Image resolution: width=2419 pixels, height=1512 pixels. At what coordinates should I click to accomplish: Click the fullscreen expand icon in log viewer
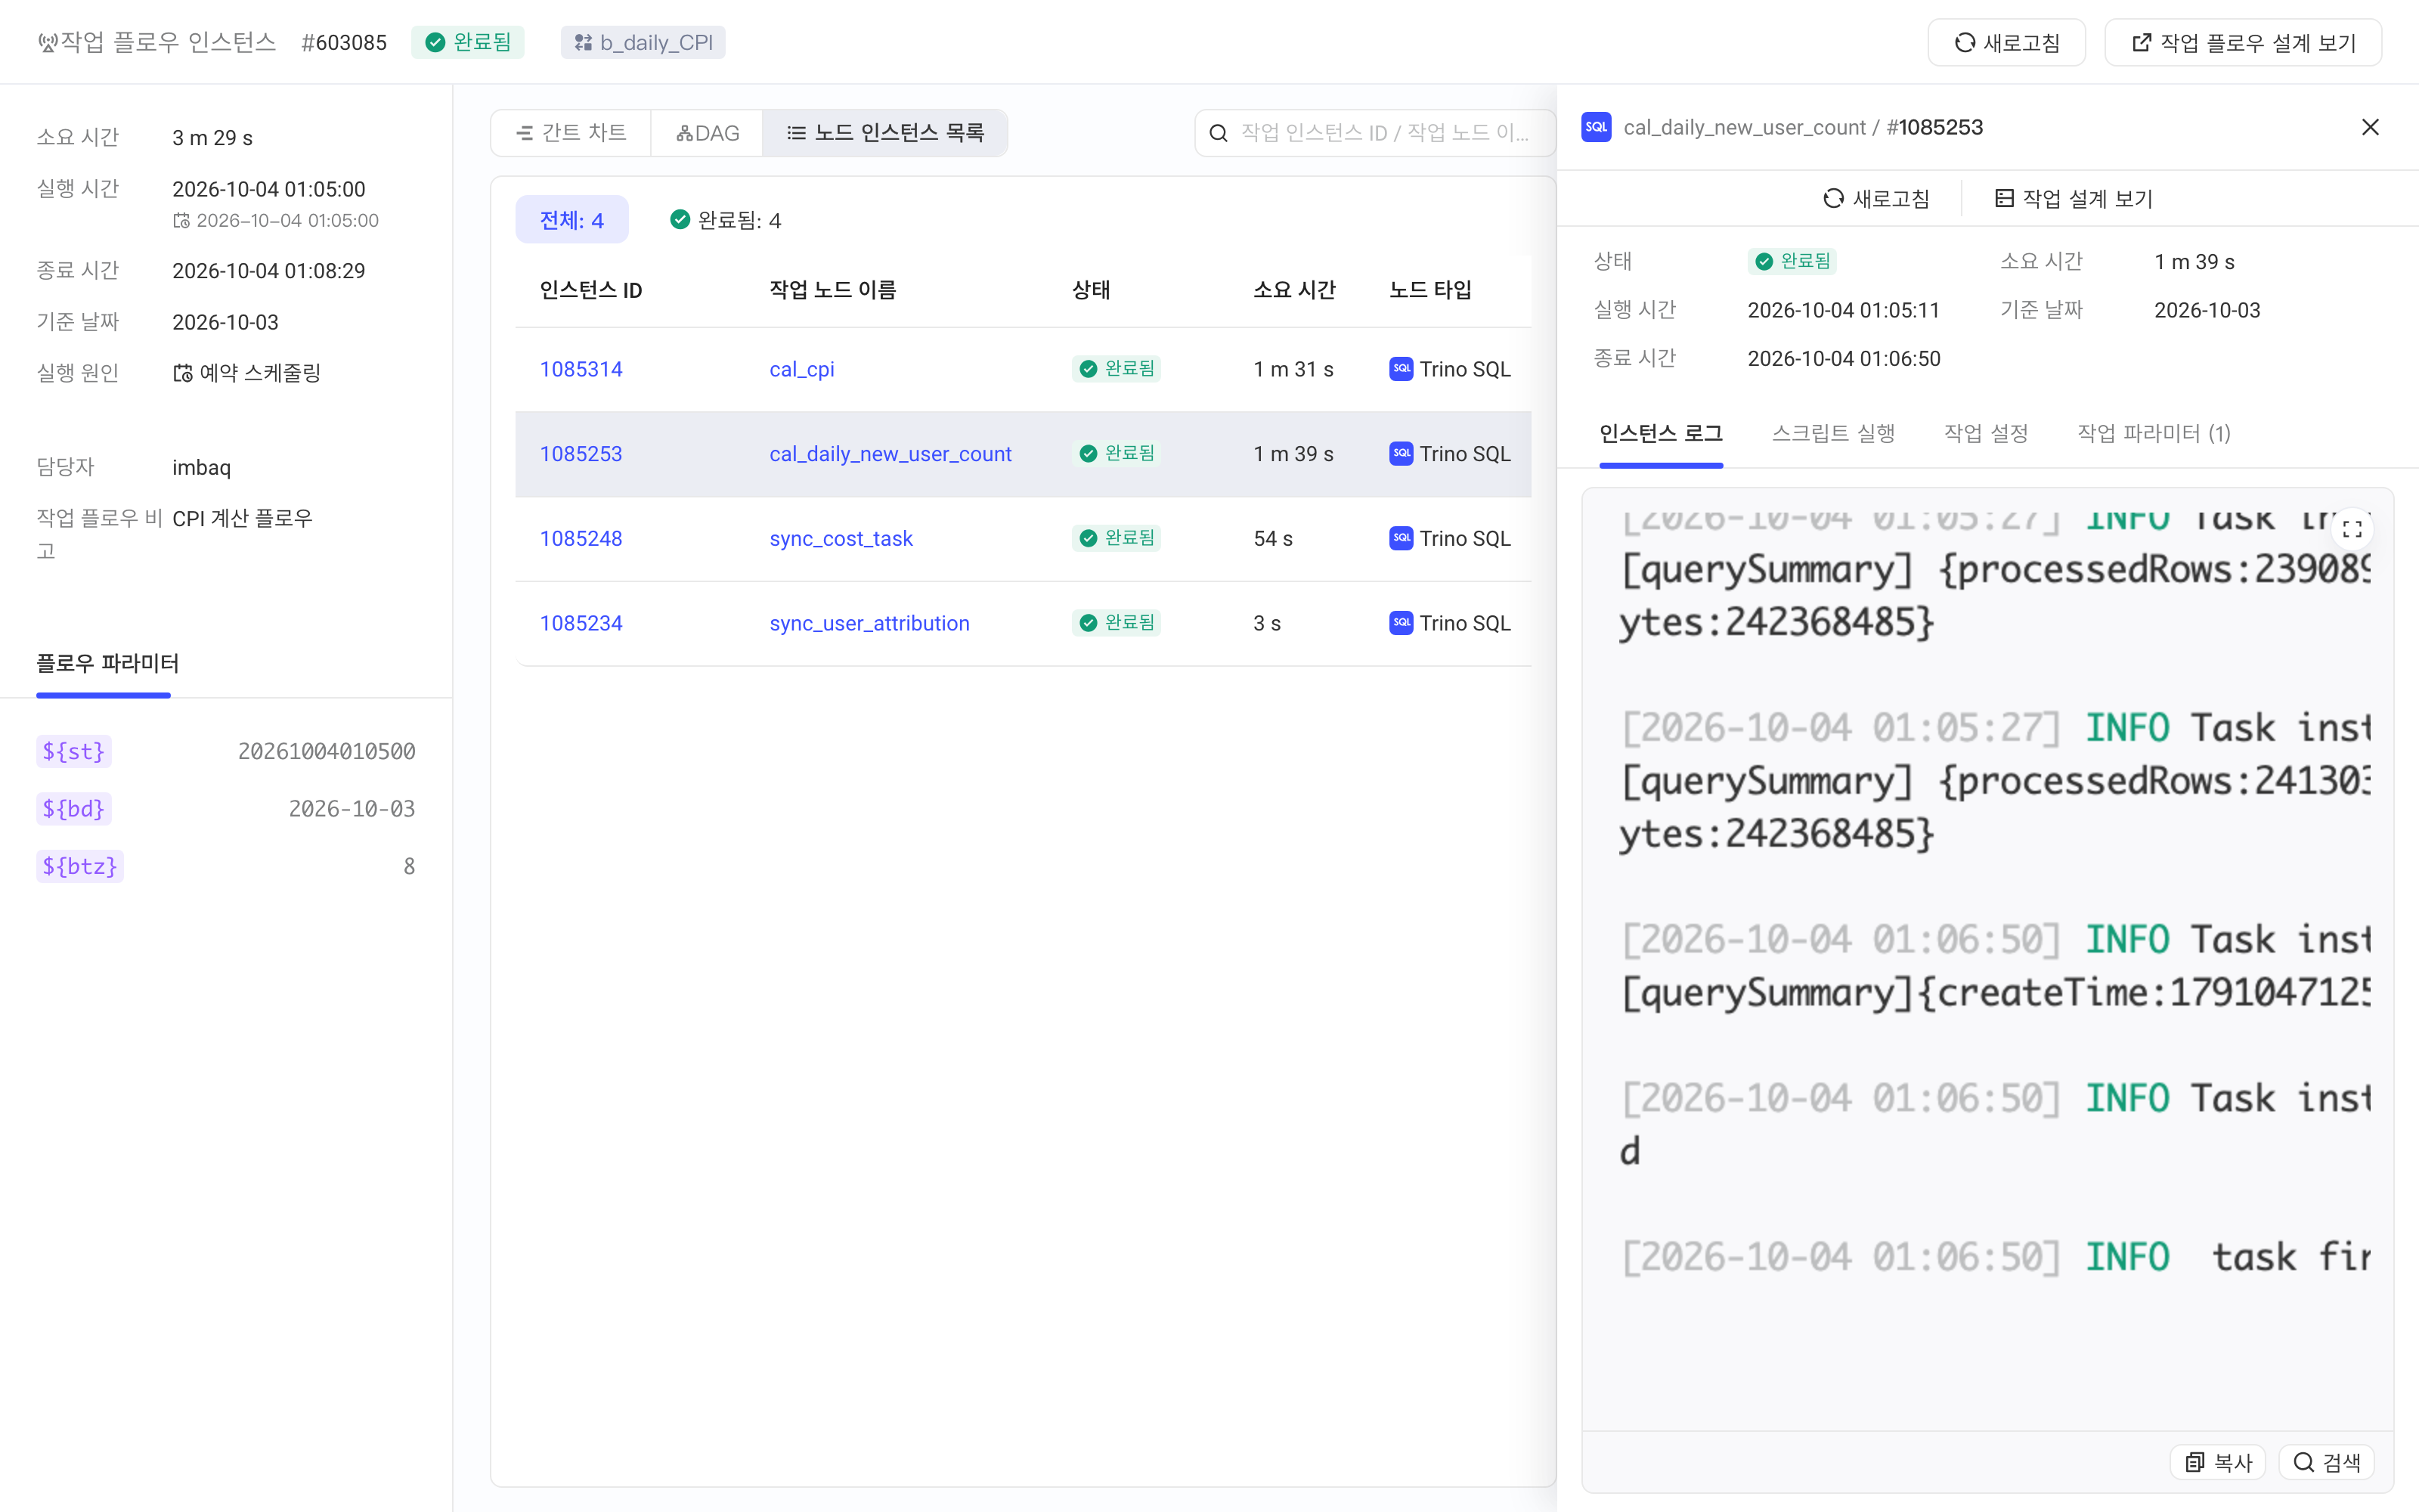tap(2352, 529)
